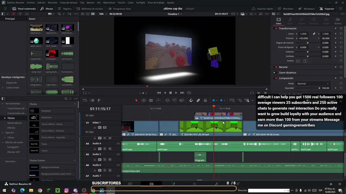This screenshot has width=346, height=194.
Task: Play the timeline forward
Action: (176, 93)
